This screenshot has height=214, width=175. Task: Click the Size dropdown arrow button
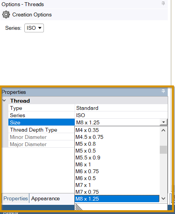tap(164, 122)
